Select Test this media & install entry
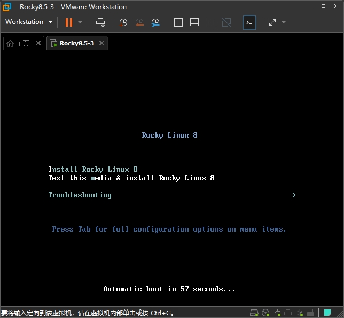Viewport: 344px width, 318px height. point(131,178)
